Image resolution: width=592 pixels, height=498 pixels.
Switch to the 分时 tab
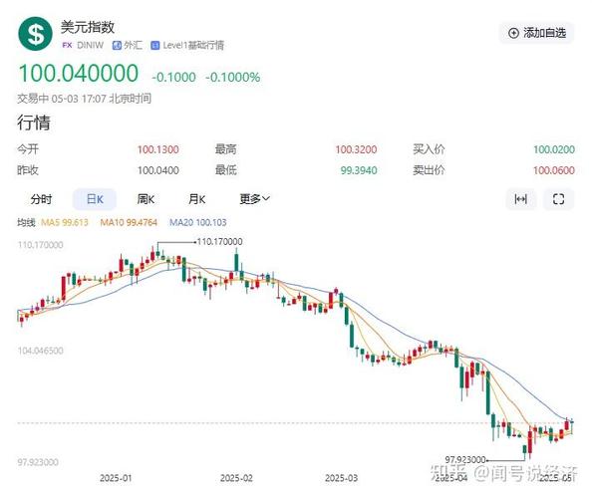[x=41, y=199]
